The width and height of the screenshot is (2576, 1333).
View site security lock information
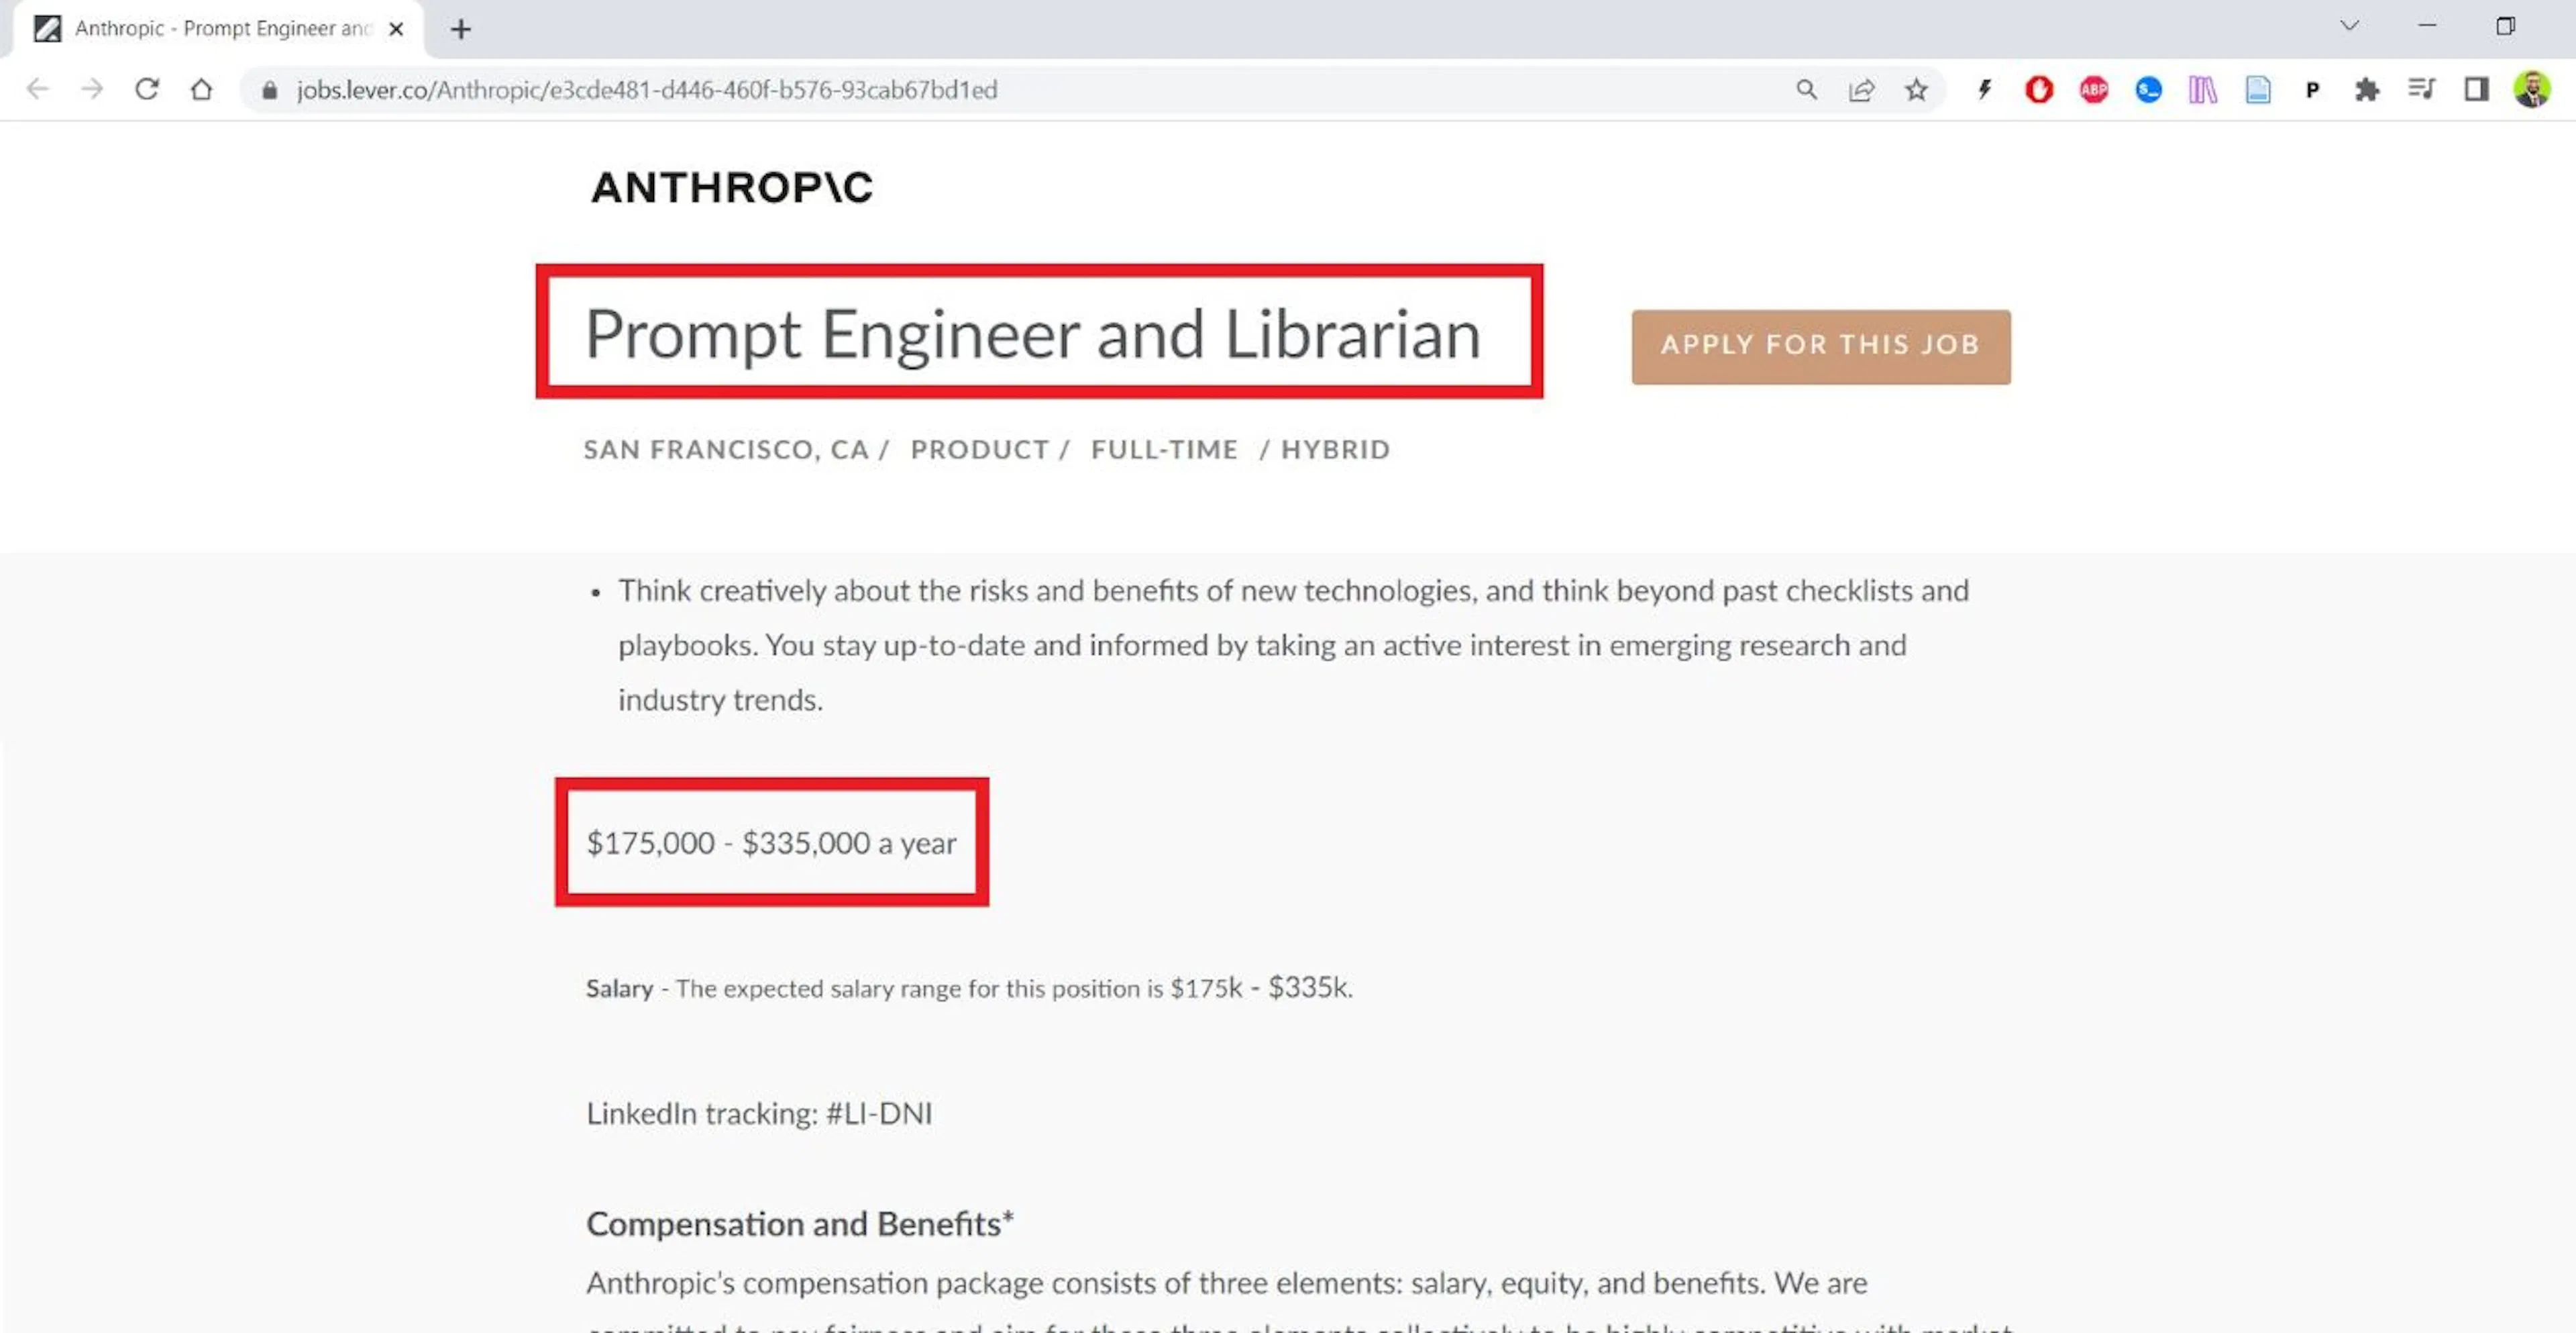click(269, 90)
